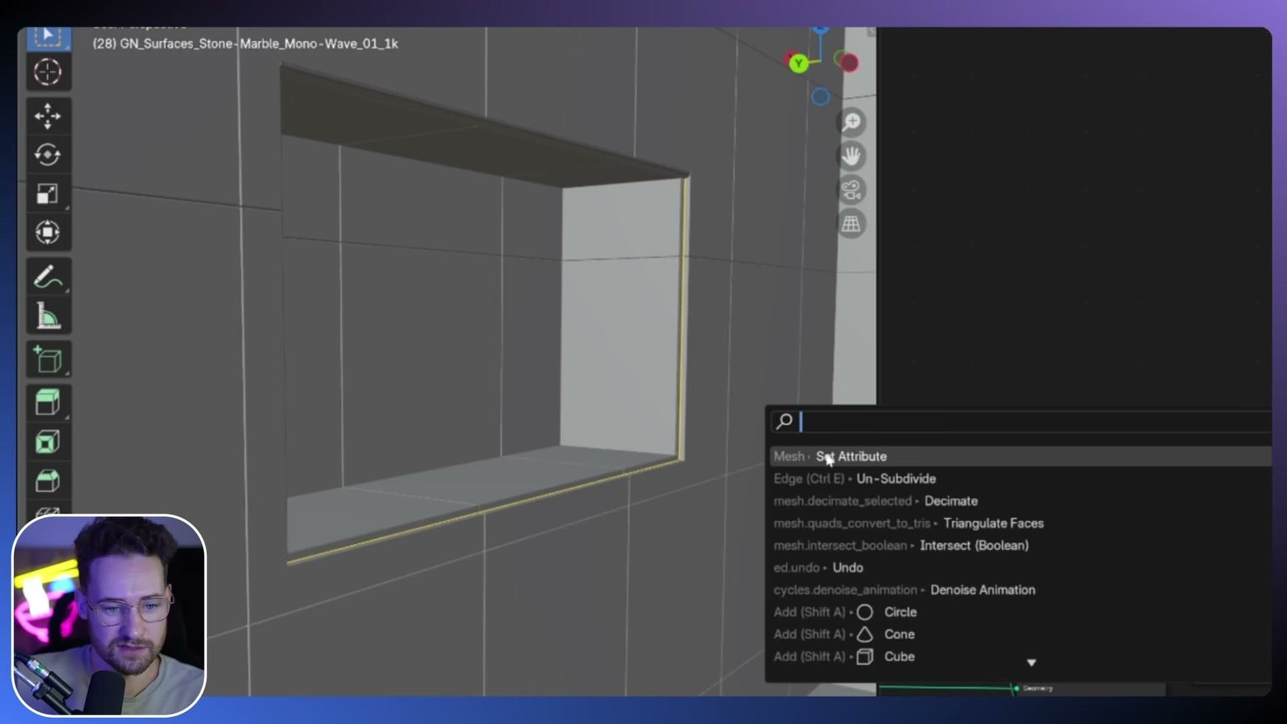1287x724 pixels.
Task: Select the Annotate pencil tool
Action: 48,277
